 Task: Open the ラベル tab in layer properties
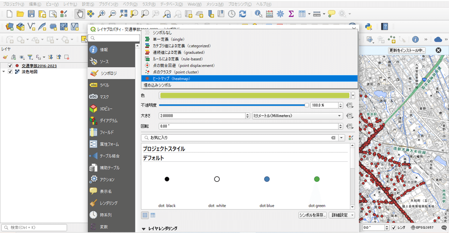[112, 85]
